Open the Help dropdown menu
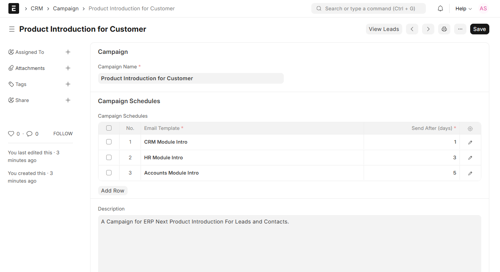 click(463, 8)
